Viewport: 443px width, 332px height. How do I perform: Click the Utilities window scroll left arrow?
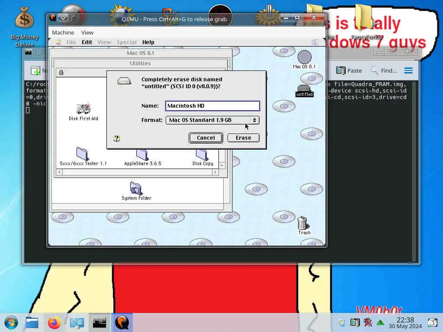(x=59, y=172)
